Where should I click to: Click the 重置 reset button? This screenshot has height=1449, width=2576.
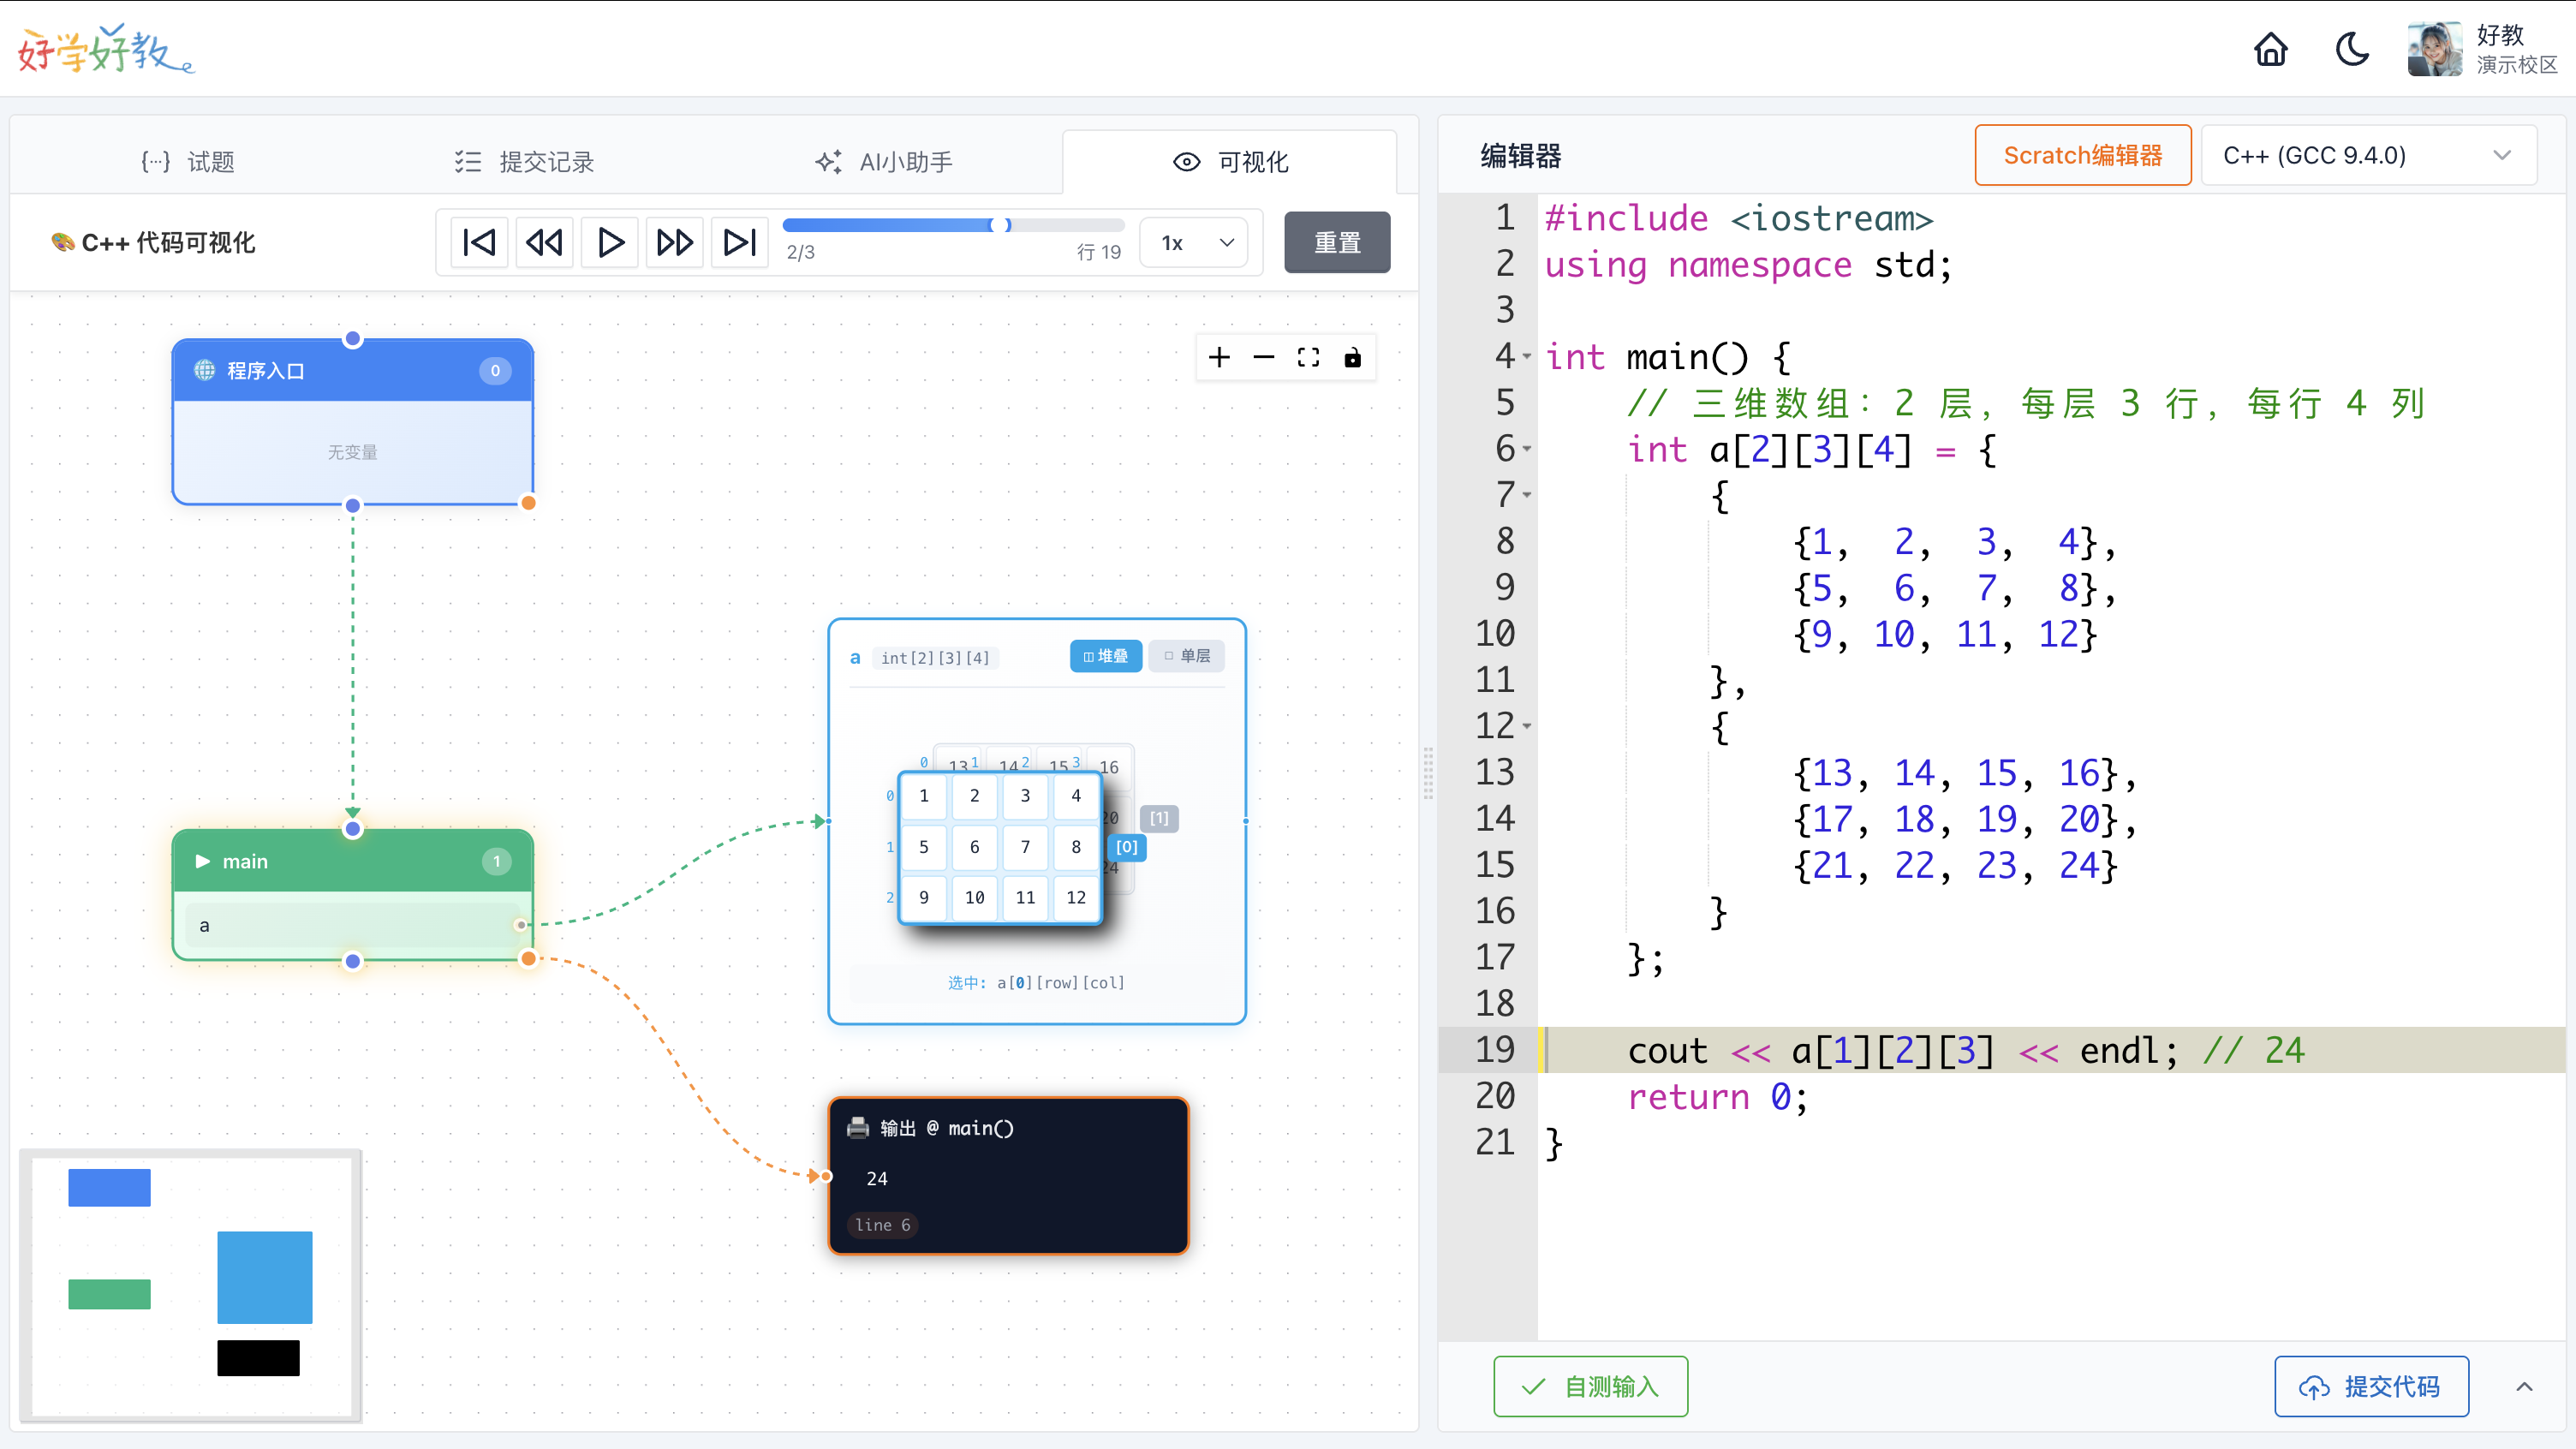click(1336, 242)
